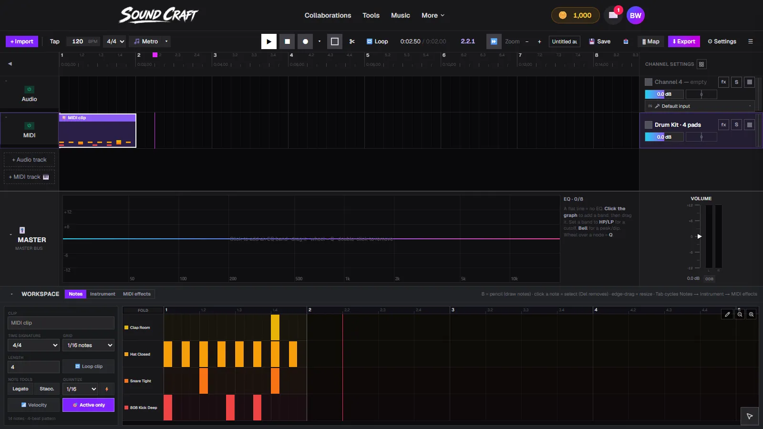Go to SoundCraft logo home
Viewport: 763px width, 429px height.
click(158, 15)
